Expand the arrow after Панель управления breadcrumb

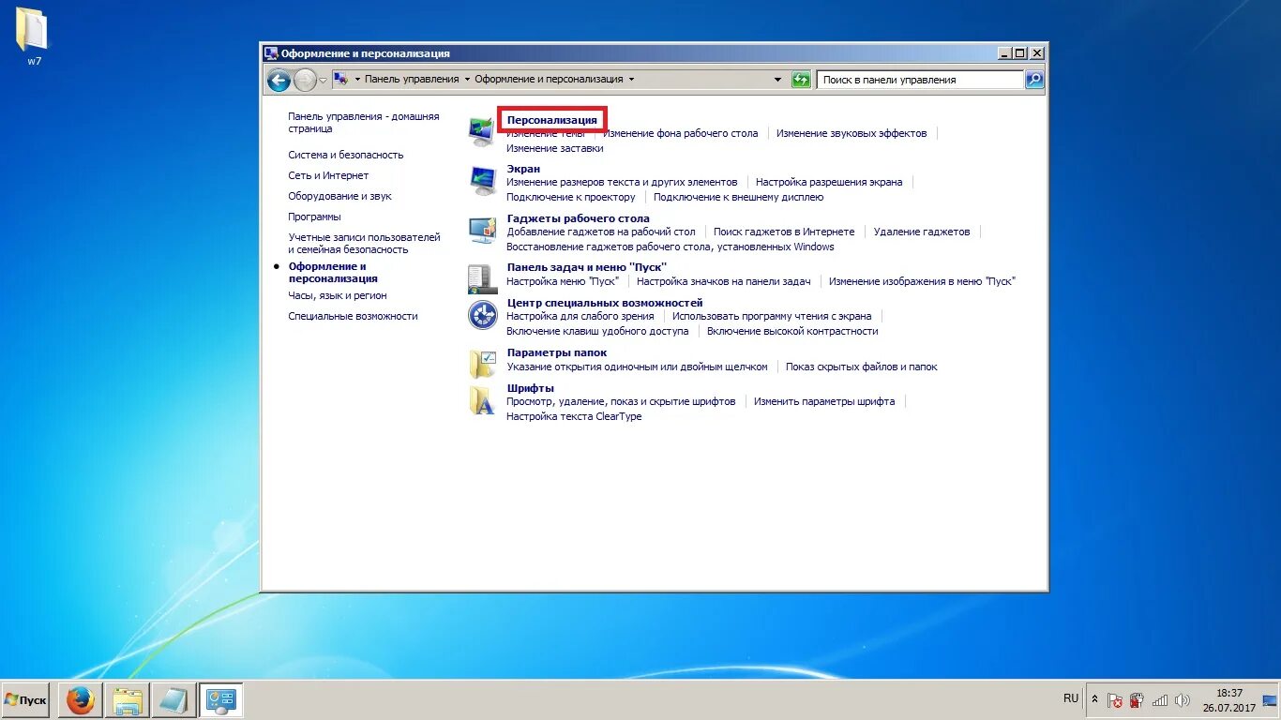467,80
